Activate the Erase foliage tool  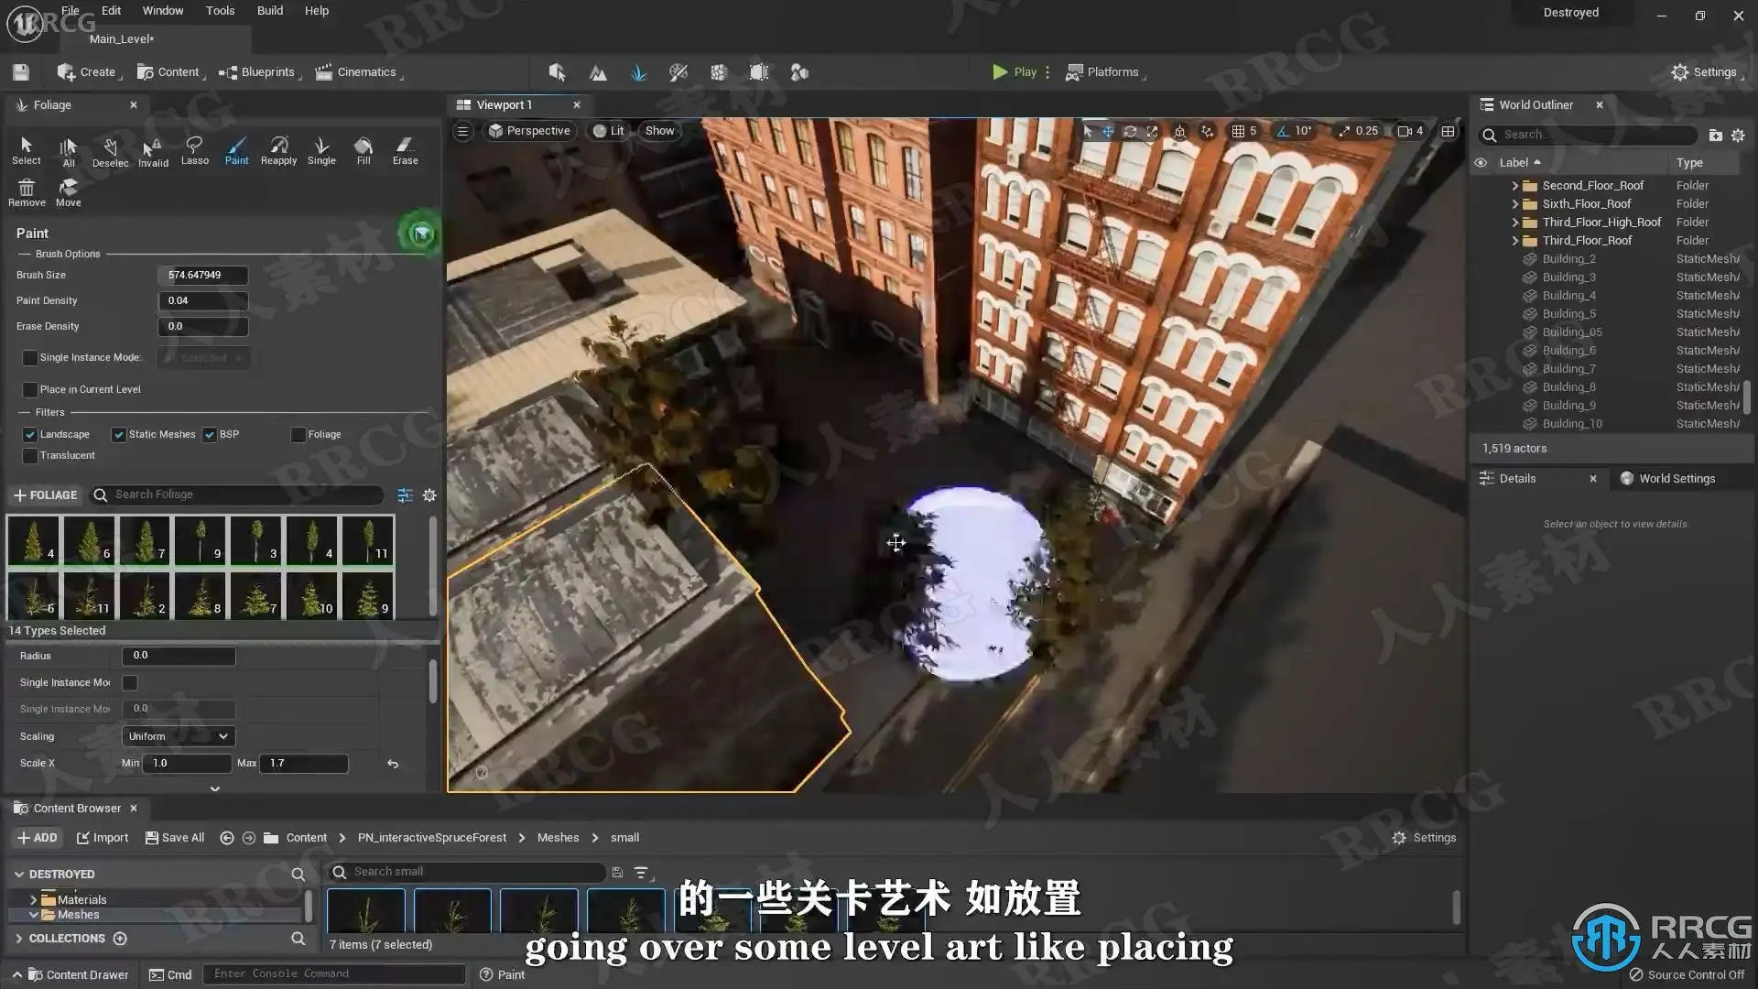point(405,150)
